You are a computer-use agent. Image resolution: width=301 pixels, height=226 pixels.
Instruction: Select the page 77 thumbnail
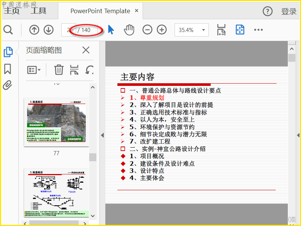pyautogui.click(x=56, y=122)
